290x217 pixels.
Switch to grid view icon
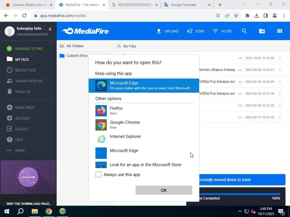tap(280, 31)
